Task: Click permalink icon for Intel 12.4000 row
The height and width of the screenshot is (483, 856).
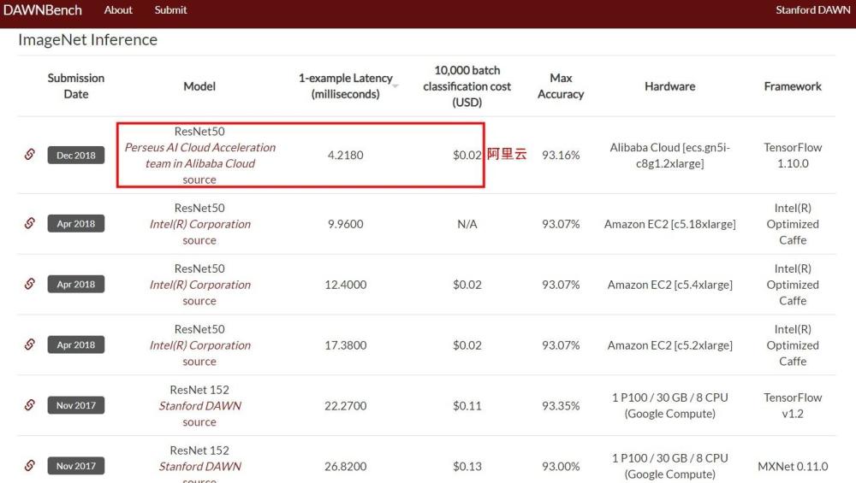Action: click(29, 284)
